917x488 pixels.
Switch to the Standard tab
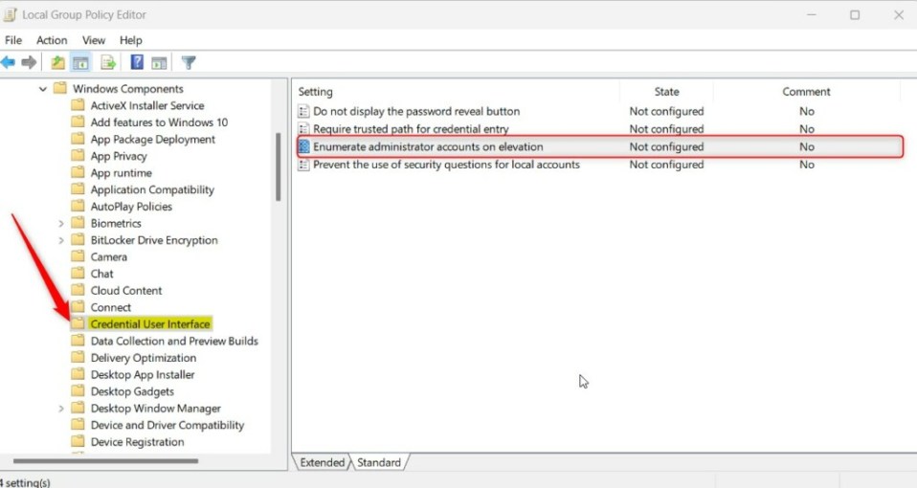379,462
